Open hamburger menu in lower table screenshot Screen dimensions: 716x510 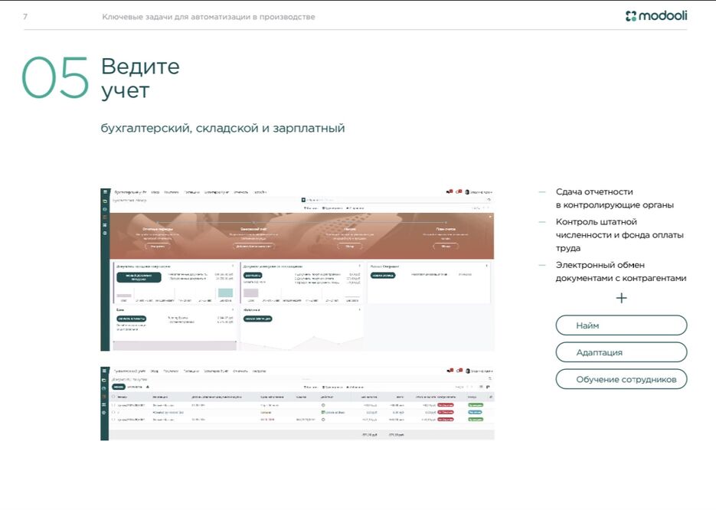click(x=105, y=371)
